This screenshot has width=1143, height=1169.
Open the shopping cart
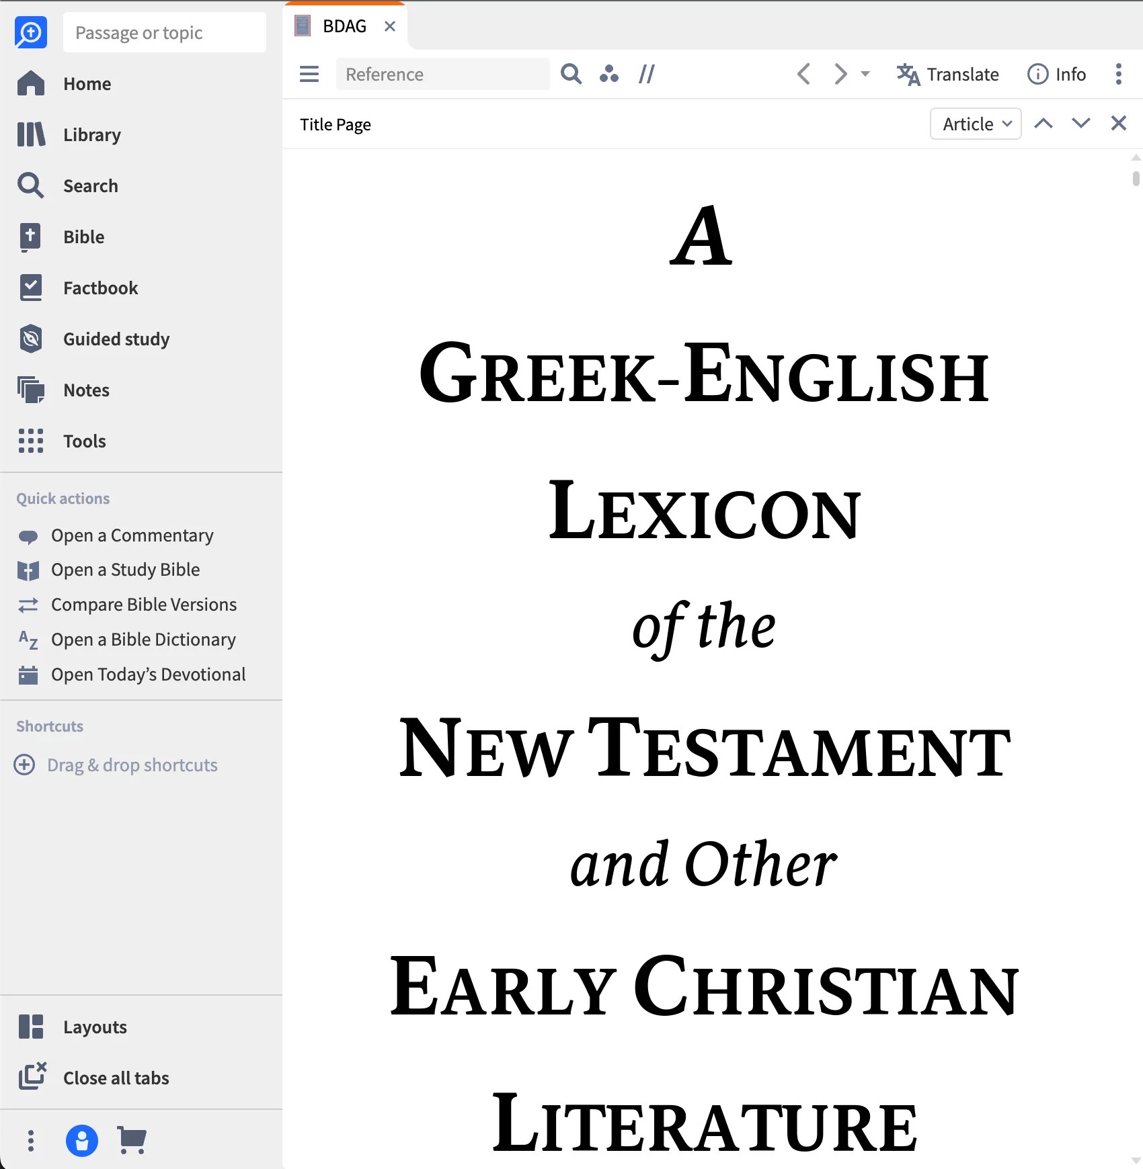pos(130,1140)
